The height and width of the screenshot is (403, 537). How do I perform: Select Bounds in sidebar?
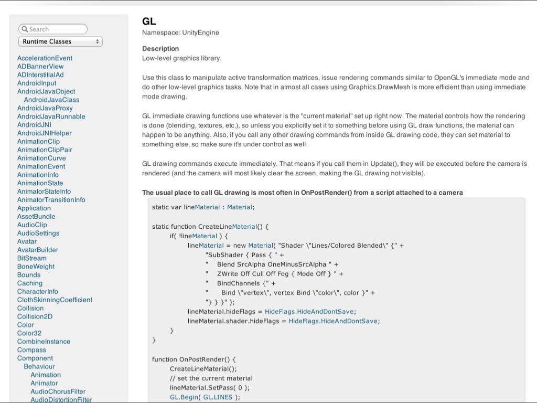tap(29, 275)
